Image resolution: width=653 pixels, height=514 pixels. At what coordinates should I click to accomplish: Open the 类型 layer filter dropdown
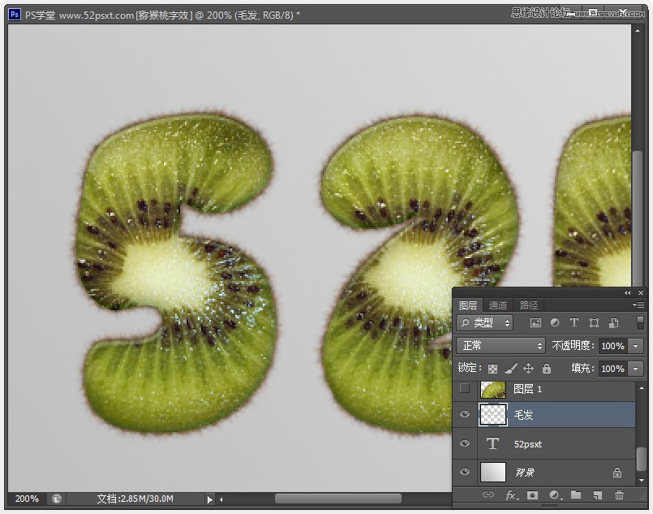coord(485,323)
